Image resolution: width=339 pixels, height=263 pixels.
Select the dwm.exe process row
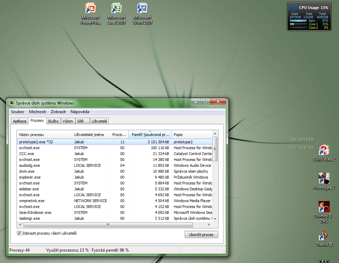click(x=114, y=171)
